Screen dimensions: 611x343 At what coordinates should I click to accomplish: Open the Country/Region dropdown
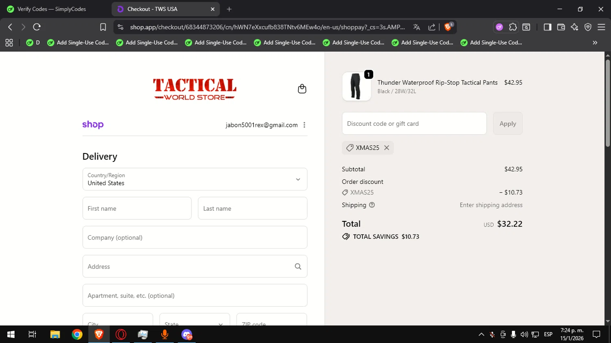click(195, 179)
